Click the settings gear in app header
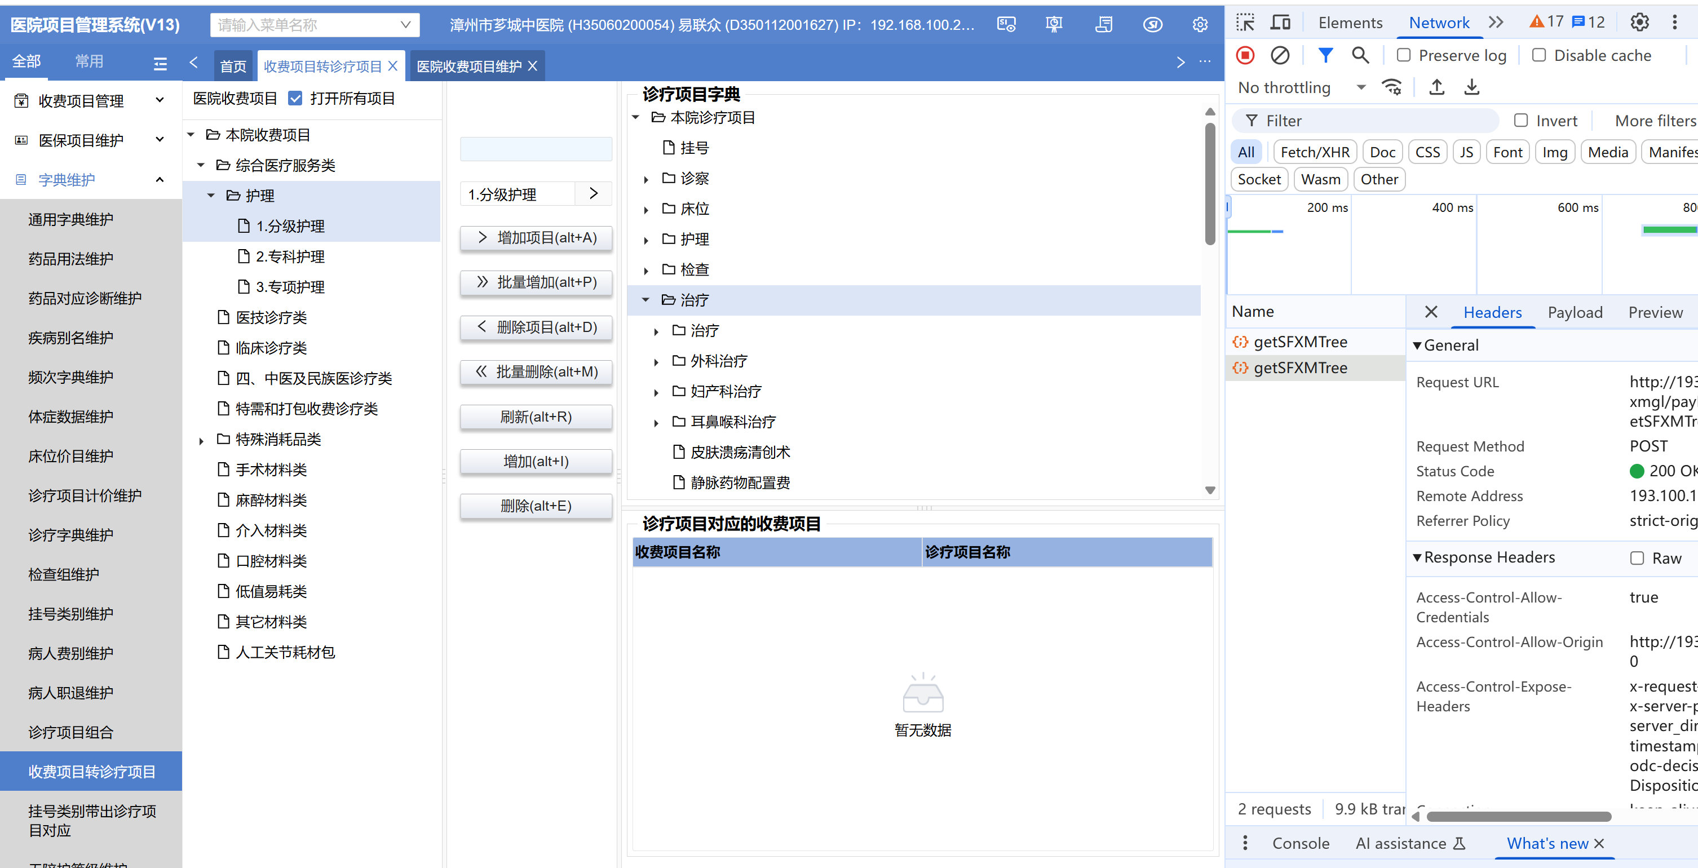The image size is (1698, 868). tap(1200, 25)
